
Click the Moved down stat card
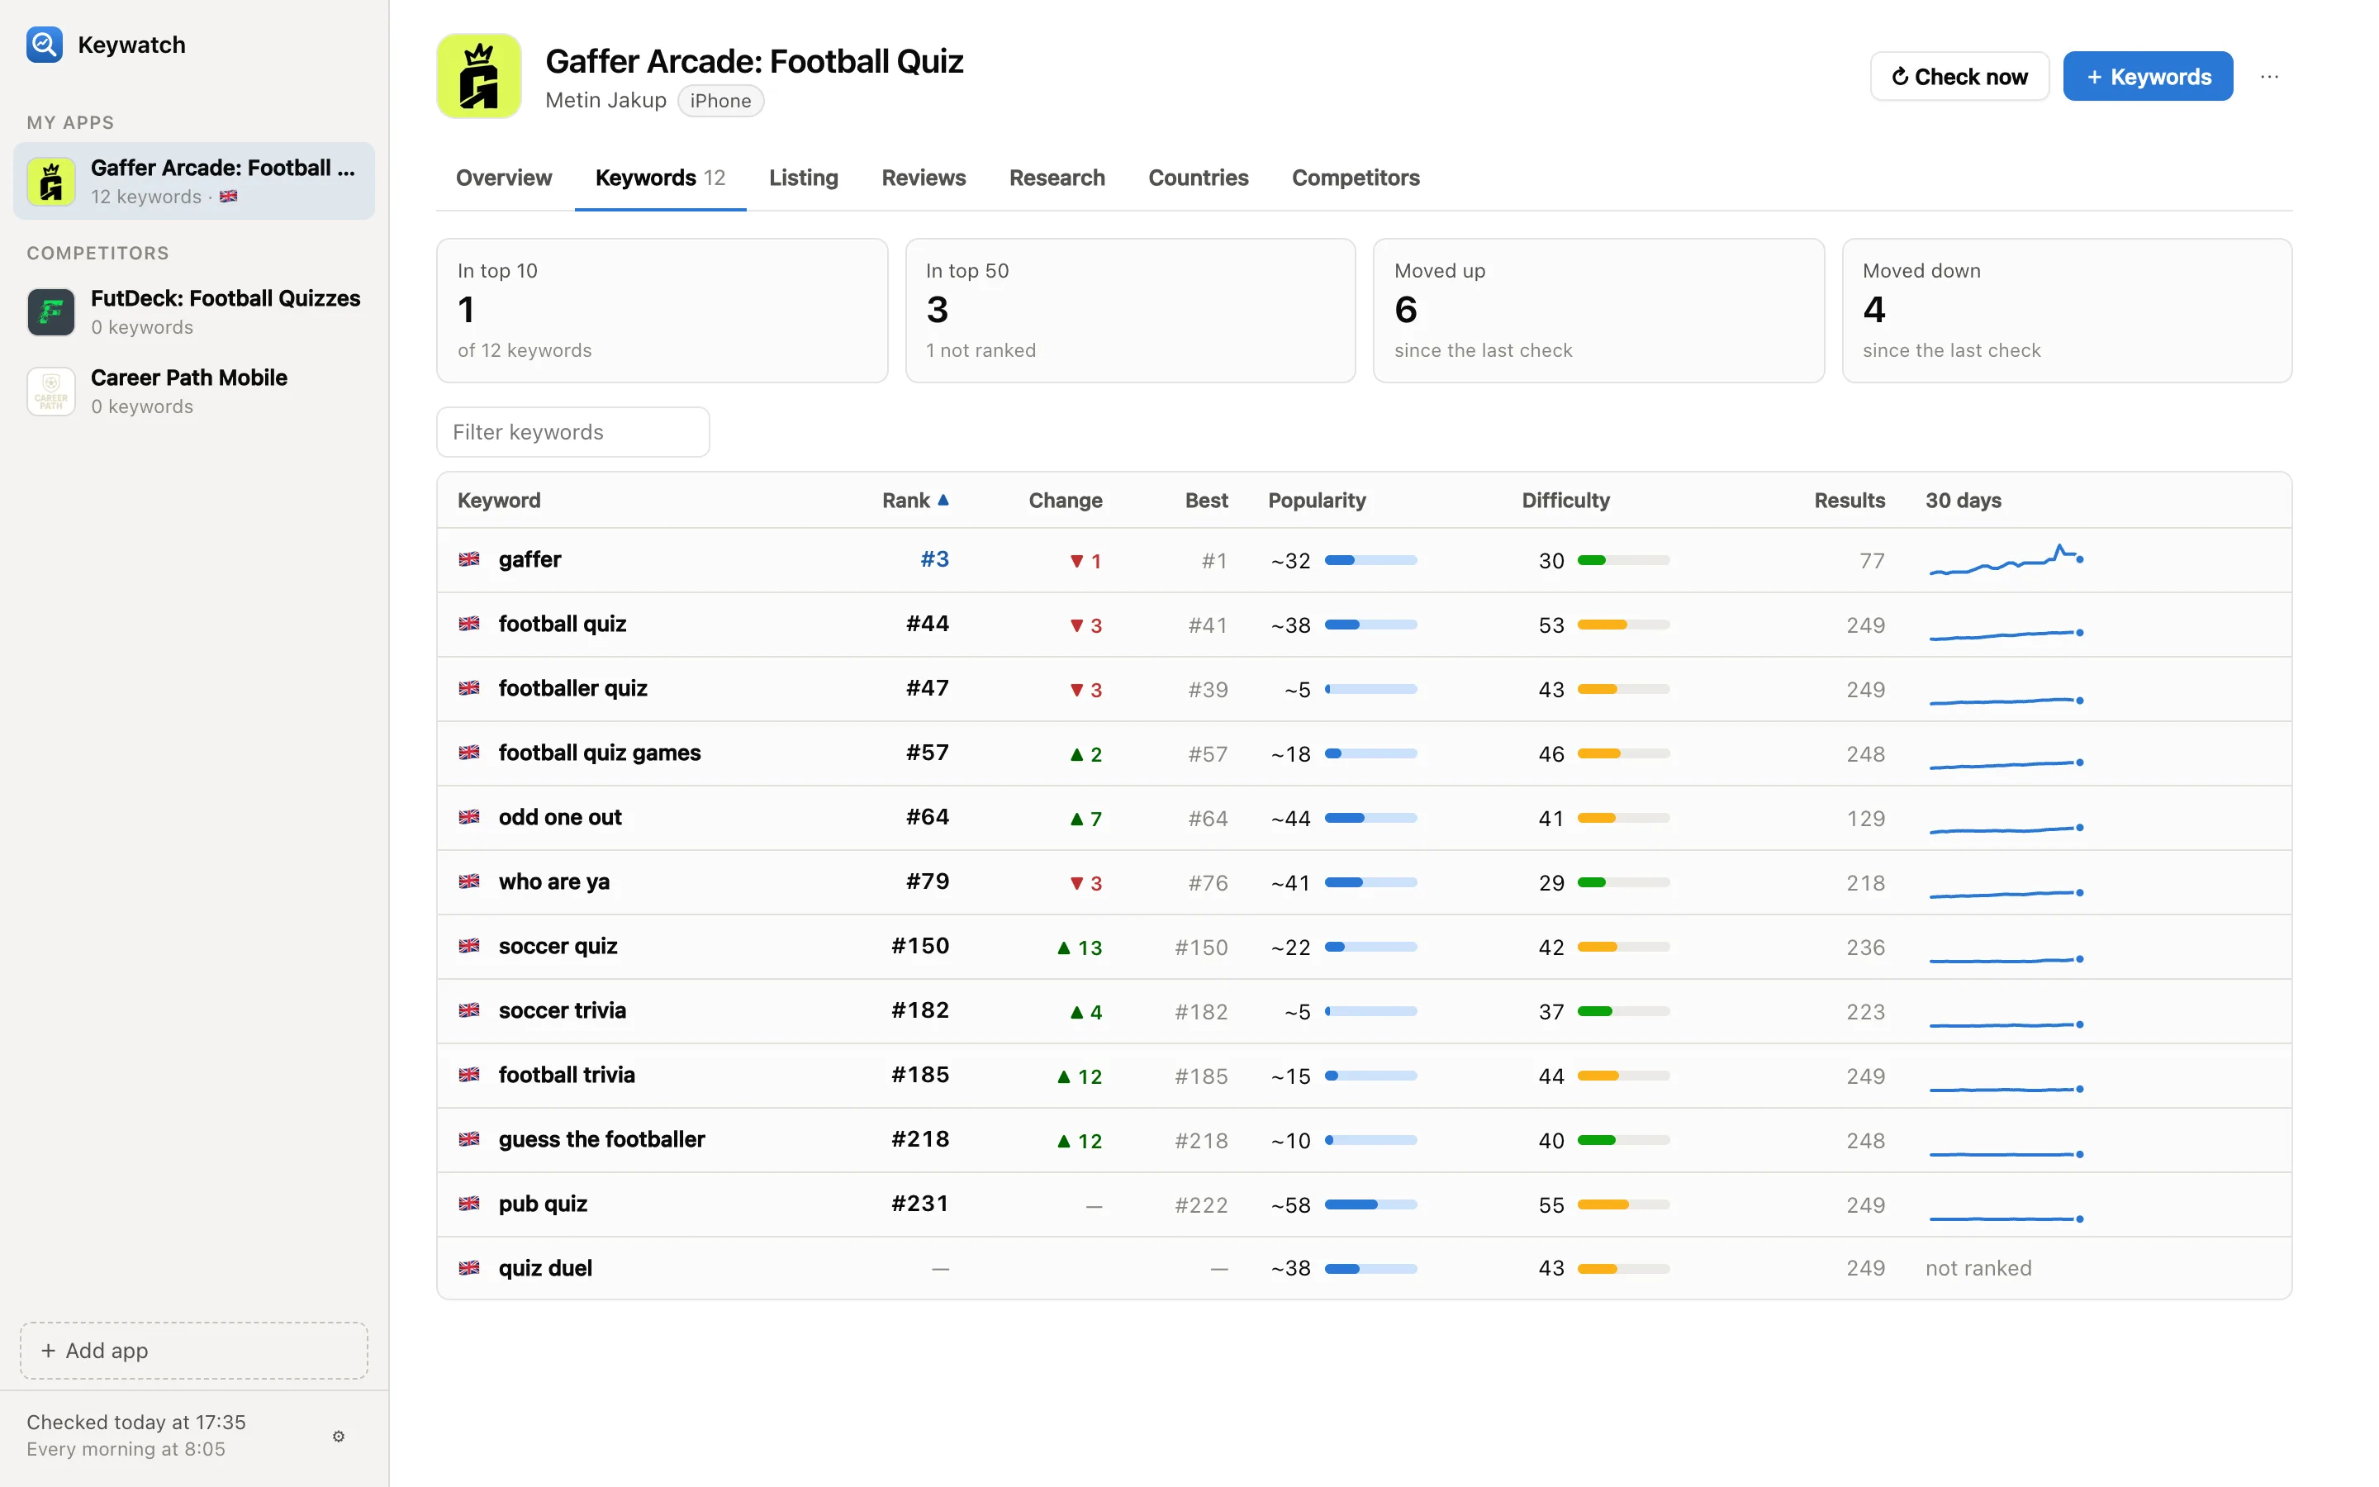tap(2067, 311)
